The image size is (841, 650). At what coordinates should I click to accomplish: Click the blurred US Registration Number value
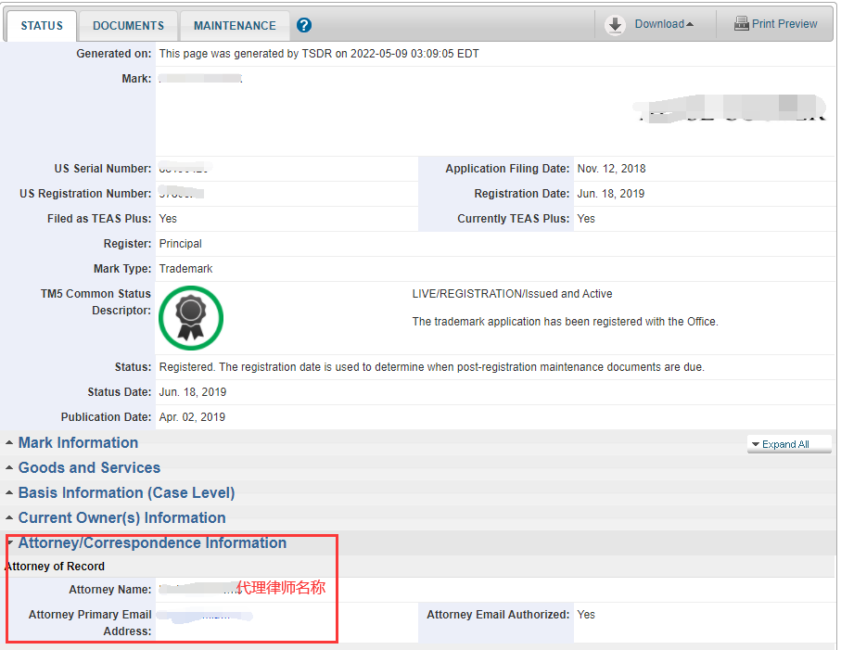click(x=181, y=194)
